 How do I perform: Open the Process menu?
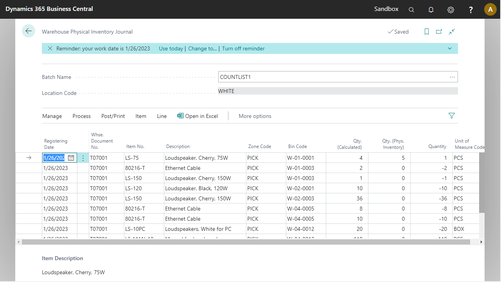(x=81, y=116)
